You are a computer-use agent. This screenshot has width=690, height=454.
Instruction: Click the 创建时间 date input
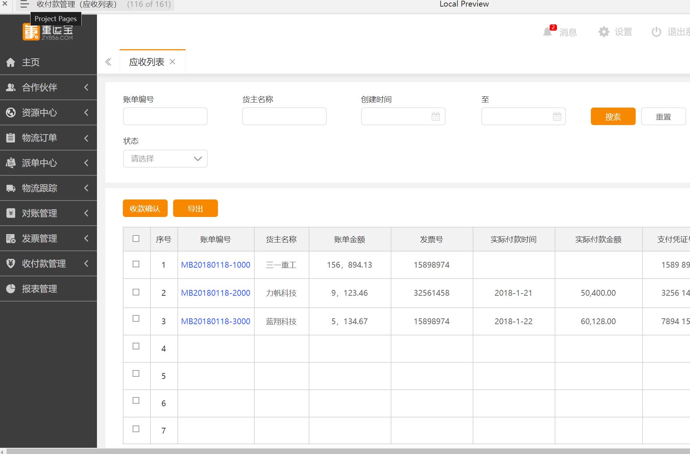tap(403, 116)
